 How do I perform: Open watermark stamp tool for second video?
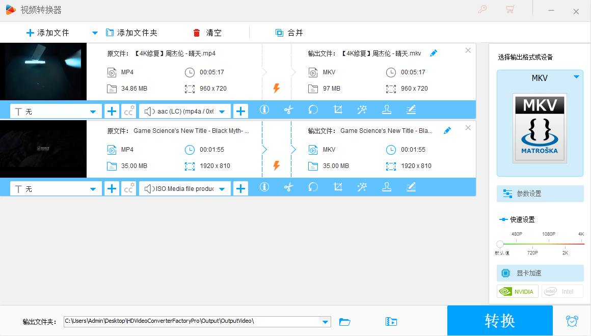(387, 188)
